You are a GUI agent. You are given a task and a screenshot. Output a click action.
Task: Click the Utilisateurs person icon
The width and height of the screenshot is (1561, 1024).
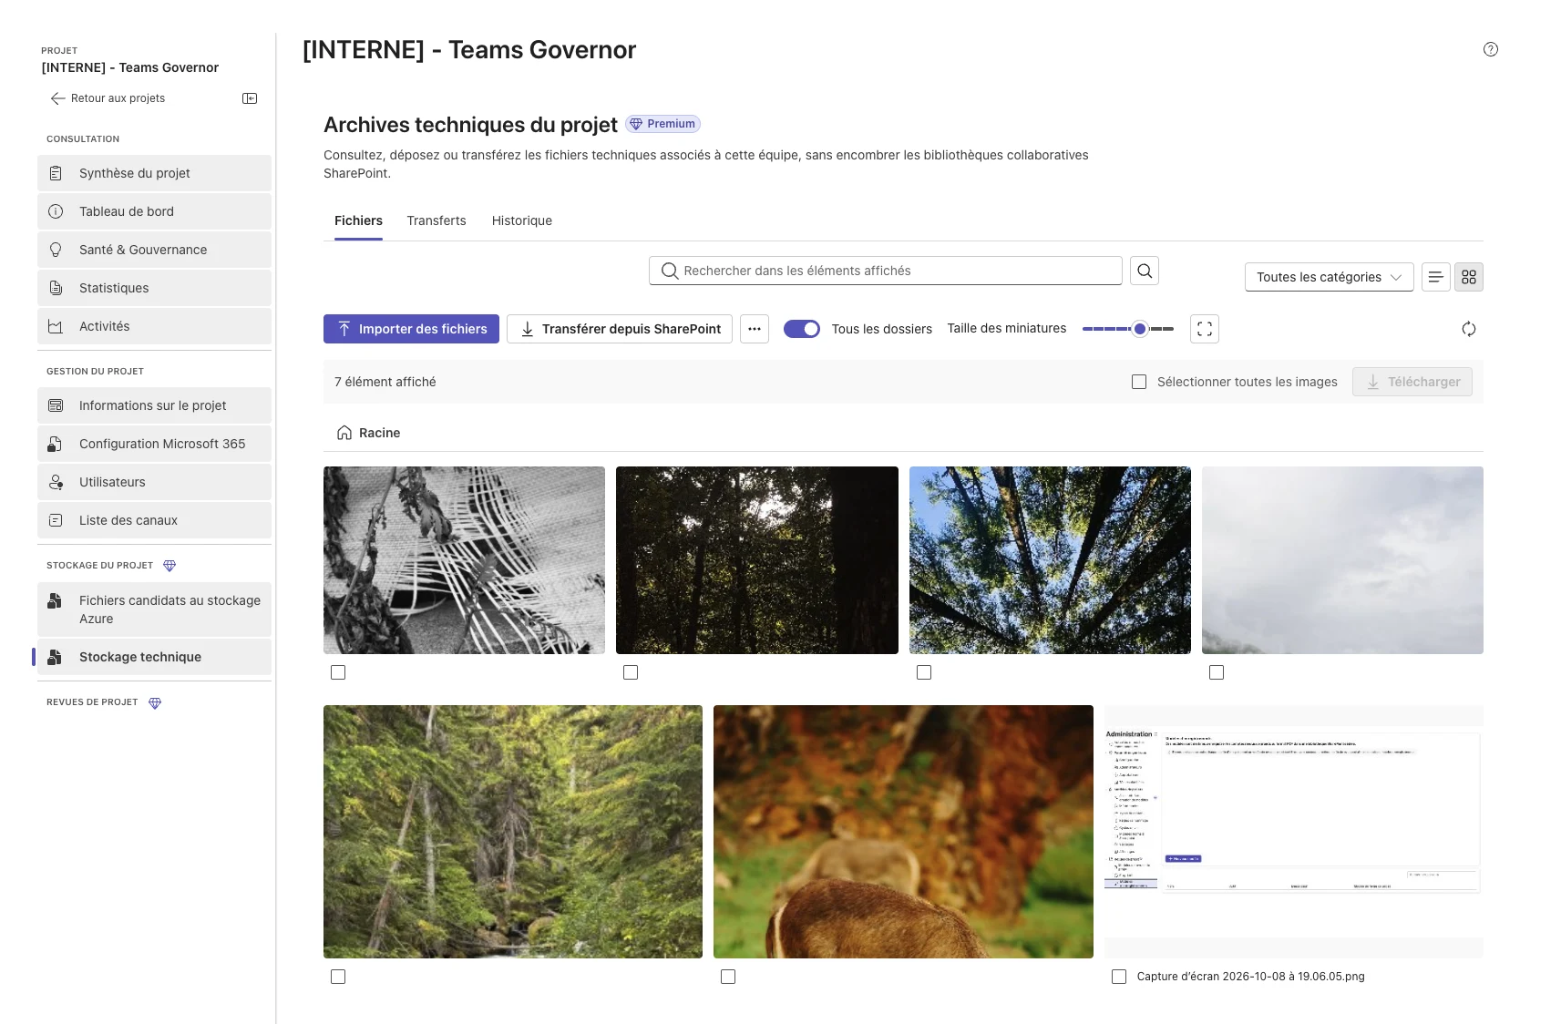(56, 482)
